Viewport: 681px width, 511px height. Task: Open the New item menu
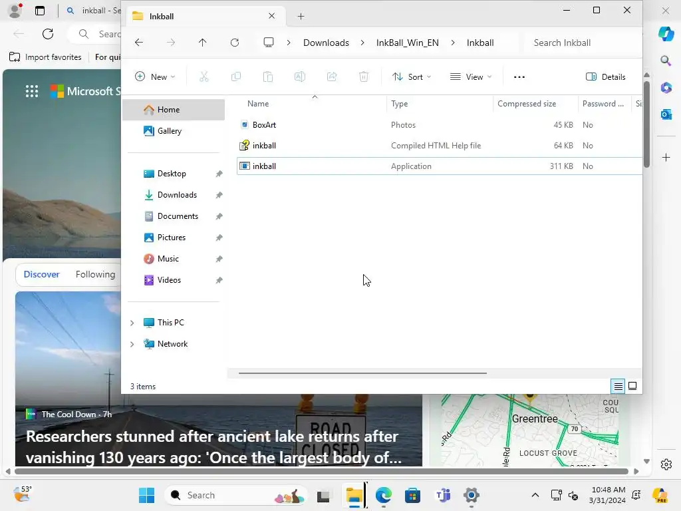pos(155,77)
